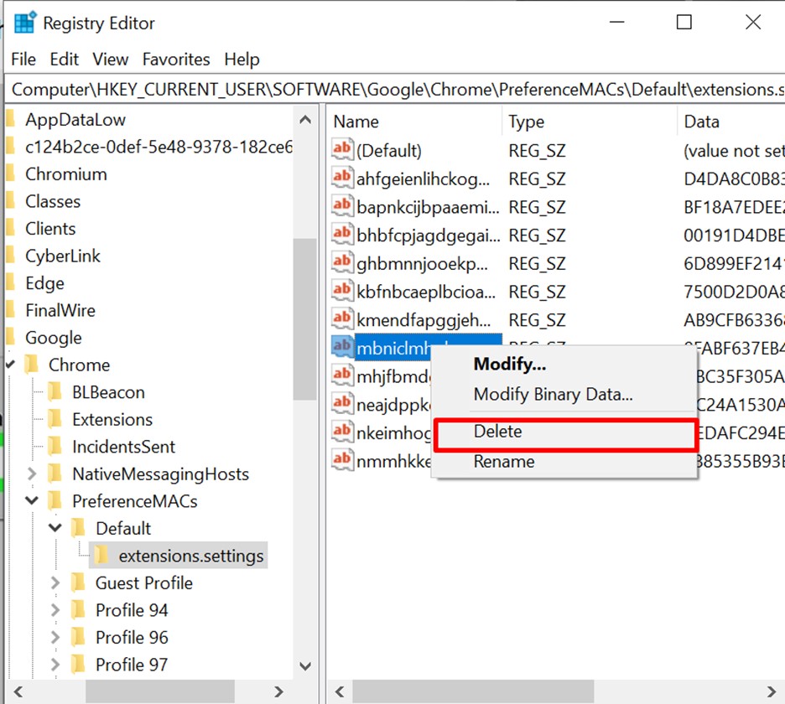The height and width of the screenshot is (704, 785).
Task: Click the string icon next to ahfgeienlihckog value
Action: coord(341,179)
